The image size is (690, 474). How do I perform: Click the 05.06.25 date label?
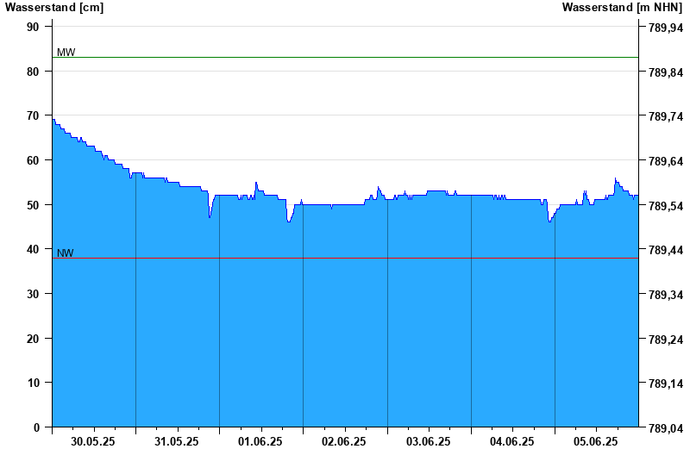pyautogui.click(x=596, y=441)
